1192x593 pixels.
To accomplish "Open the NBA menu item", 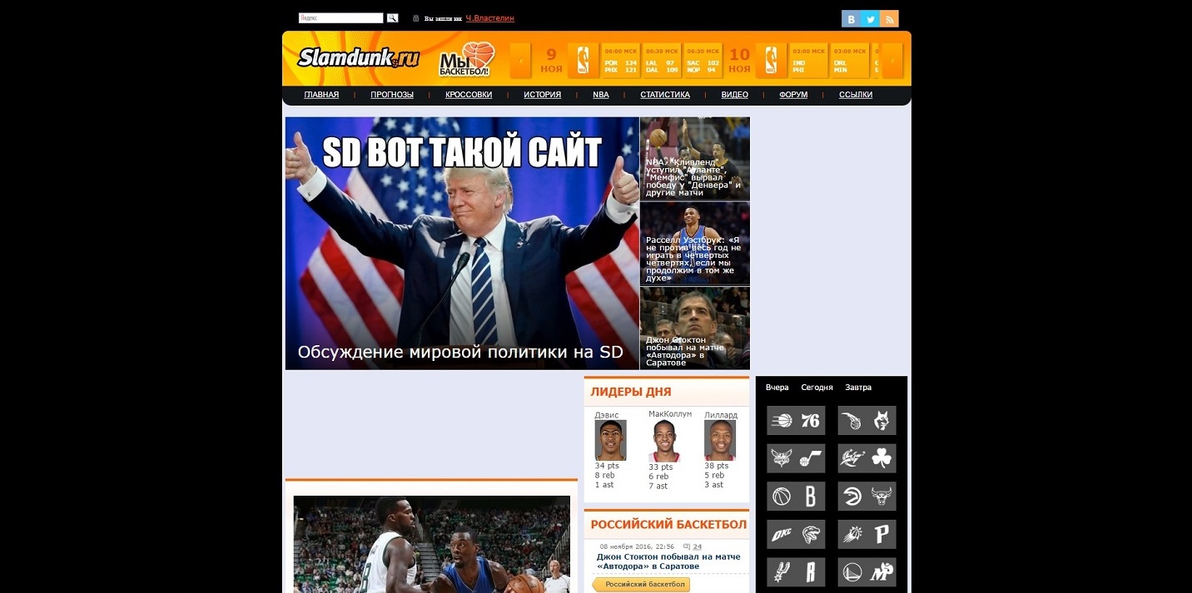I will [x=601, y=95].
